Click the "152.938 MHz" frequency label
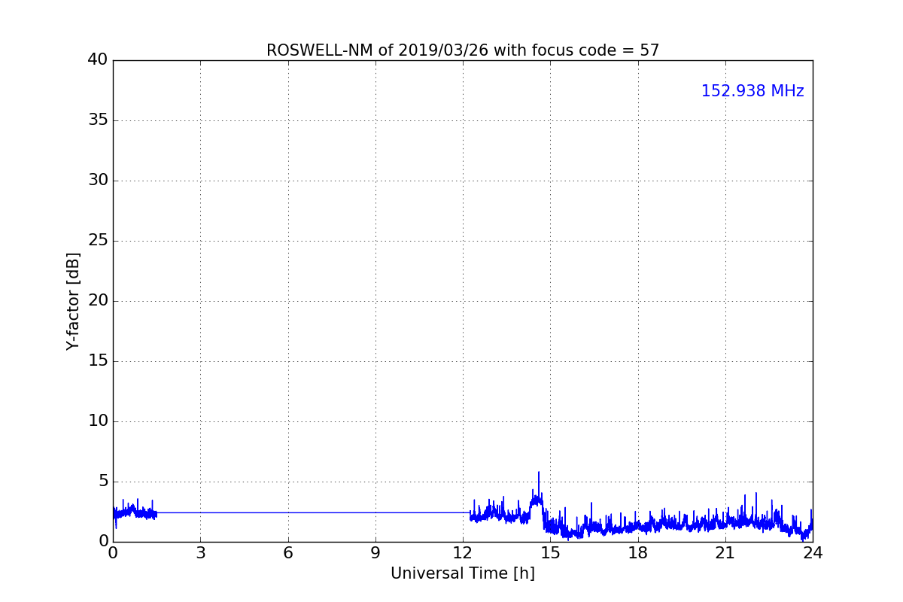903x602 pixels. tap(752, 91)
